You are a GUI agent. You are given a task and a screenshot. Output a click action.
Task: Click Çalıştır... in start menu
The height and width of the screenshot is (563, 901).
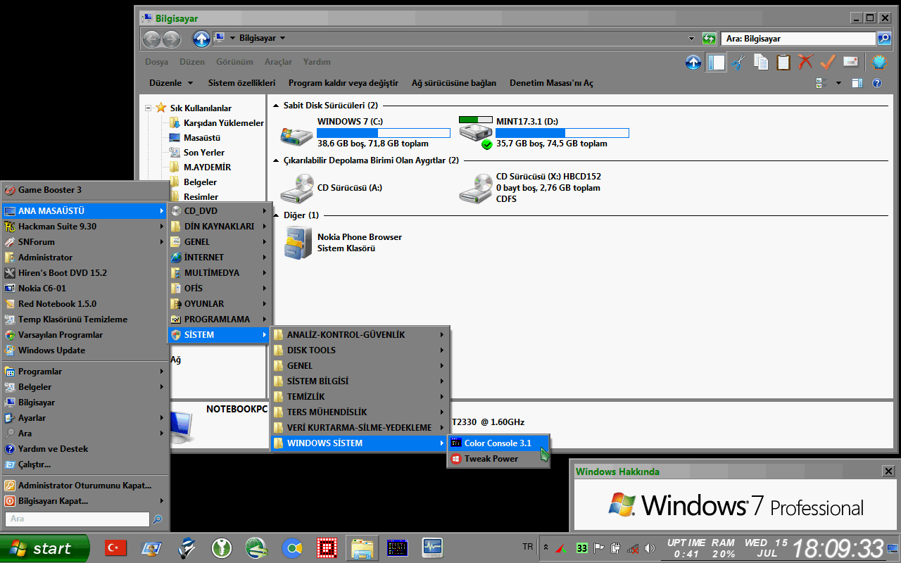84,464
